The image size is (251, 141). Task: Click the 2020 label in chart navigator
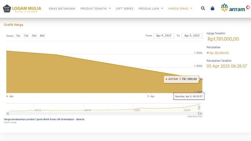tap(137, 110)
